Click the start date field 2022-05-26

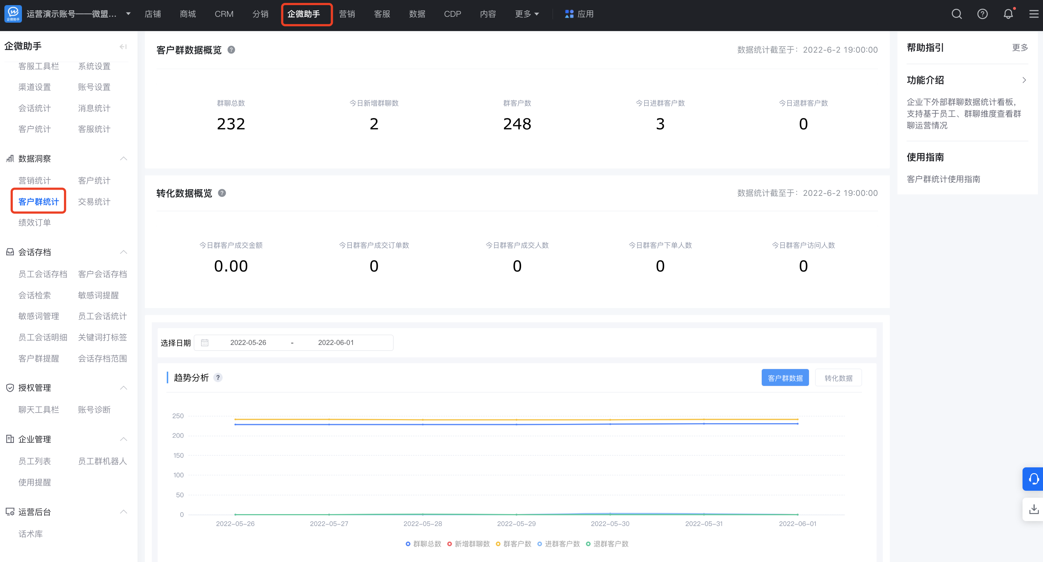(x=248, y=342)
